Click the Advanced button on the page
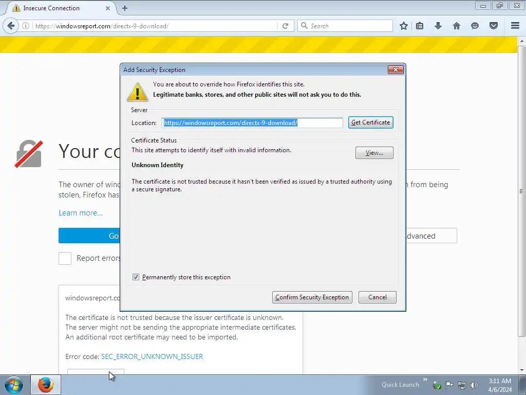Image resolution: width=526 pixels, height=395 pixels. 431,236
